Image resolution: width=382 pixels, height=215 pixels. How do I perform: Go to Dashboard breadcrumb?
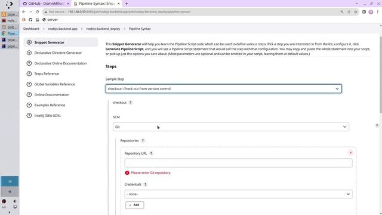click(x=31, y=29)
